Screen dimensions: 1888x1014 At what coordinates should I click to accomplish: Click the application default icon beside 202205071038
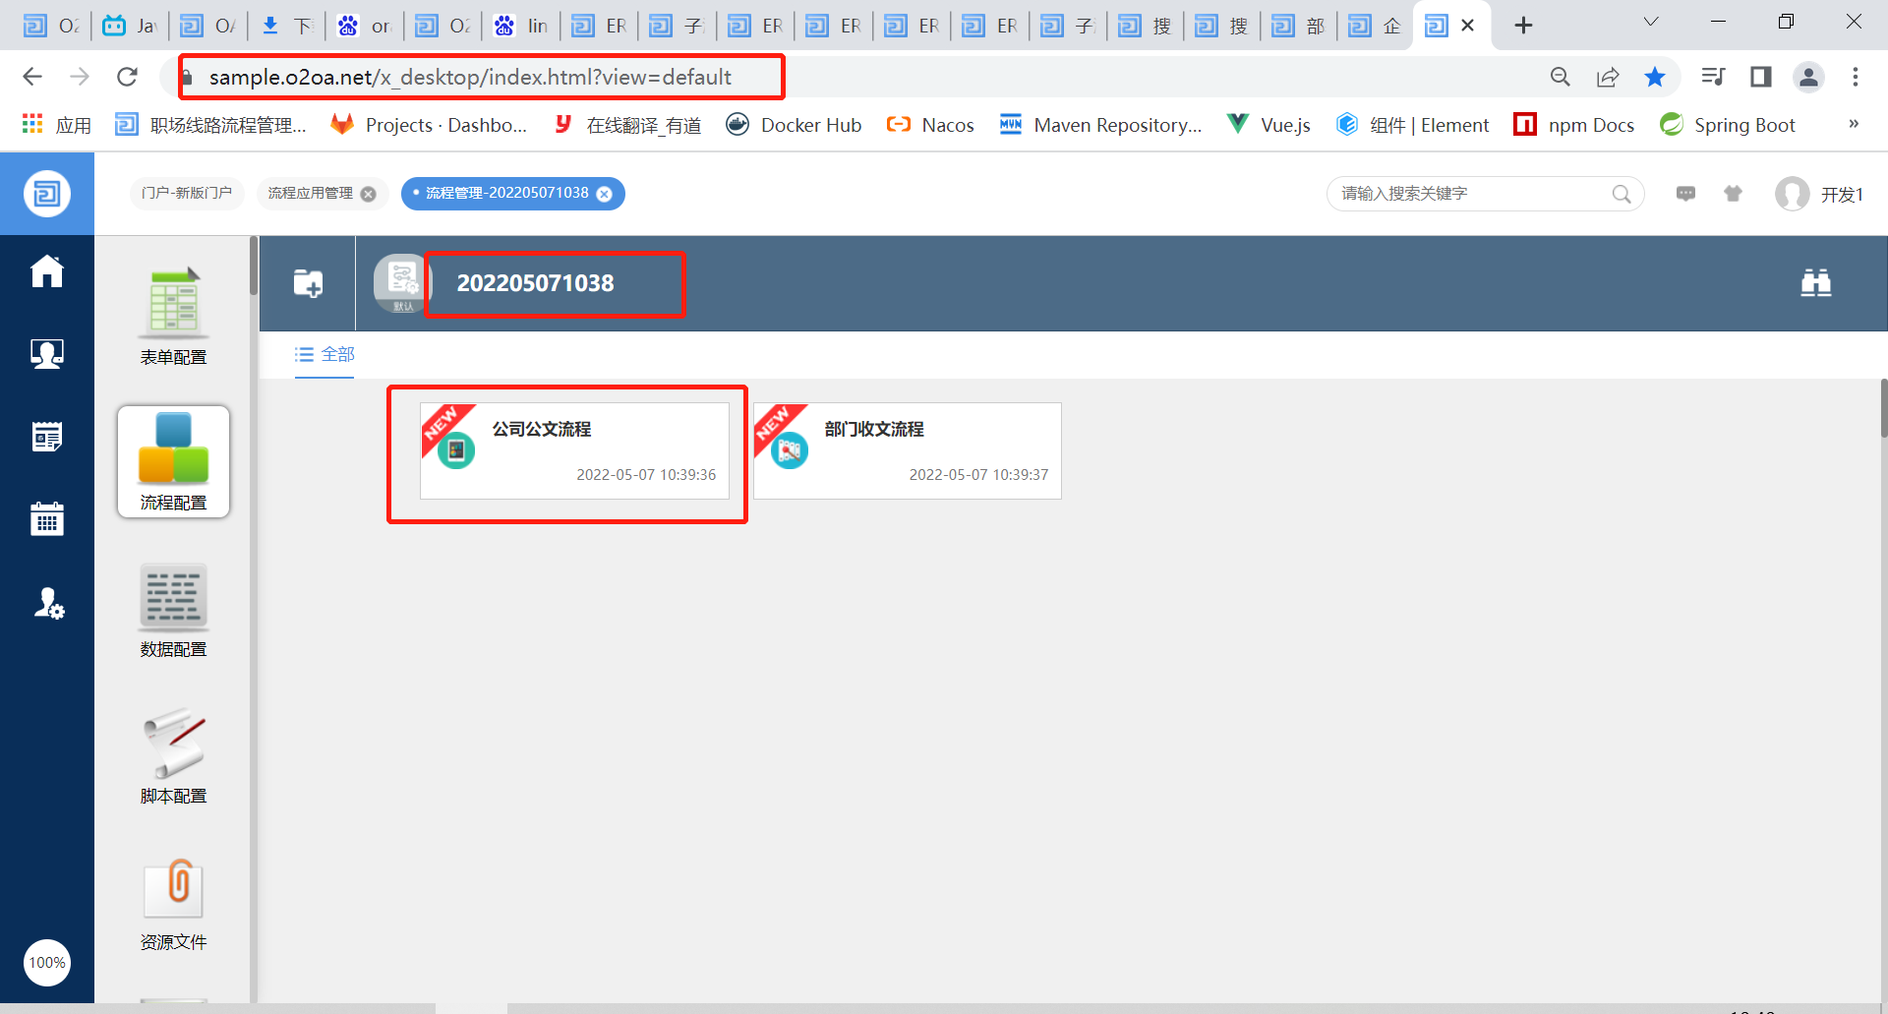coord(401,283)
